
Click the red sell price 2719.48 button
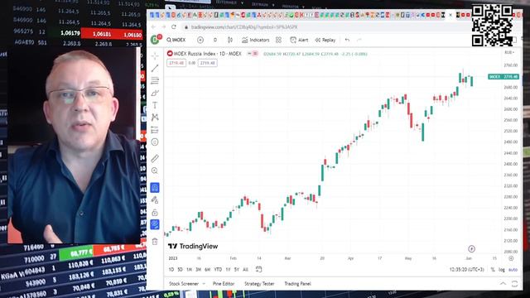point(176,63)
